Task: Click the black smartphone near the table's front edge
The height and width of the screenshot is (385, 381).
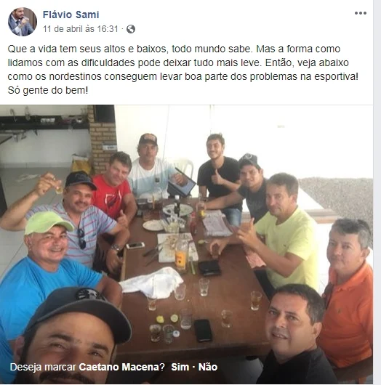Action: [203, 331]
